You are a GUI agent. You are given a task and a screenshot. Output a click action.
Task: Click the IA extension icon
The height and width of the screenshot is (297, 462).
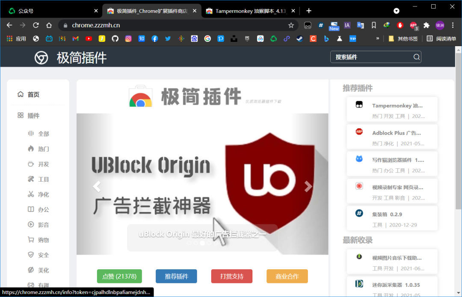click(347, 25)
